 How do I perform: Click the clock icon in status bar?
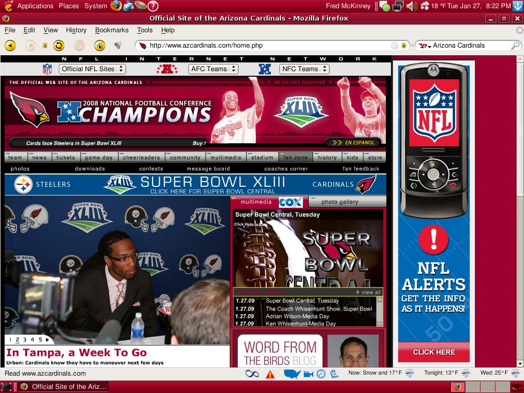point(321,374)
